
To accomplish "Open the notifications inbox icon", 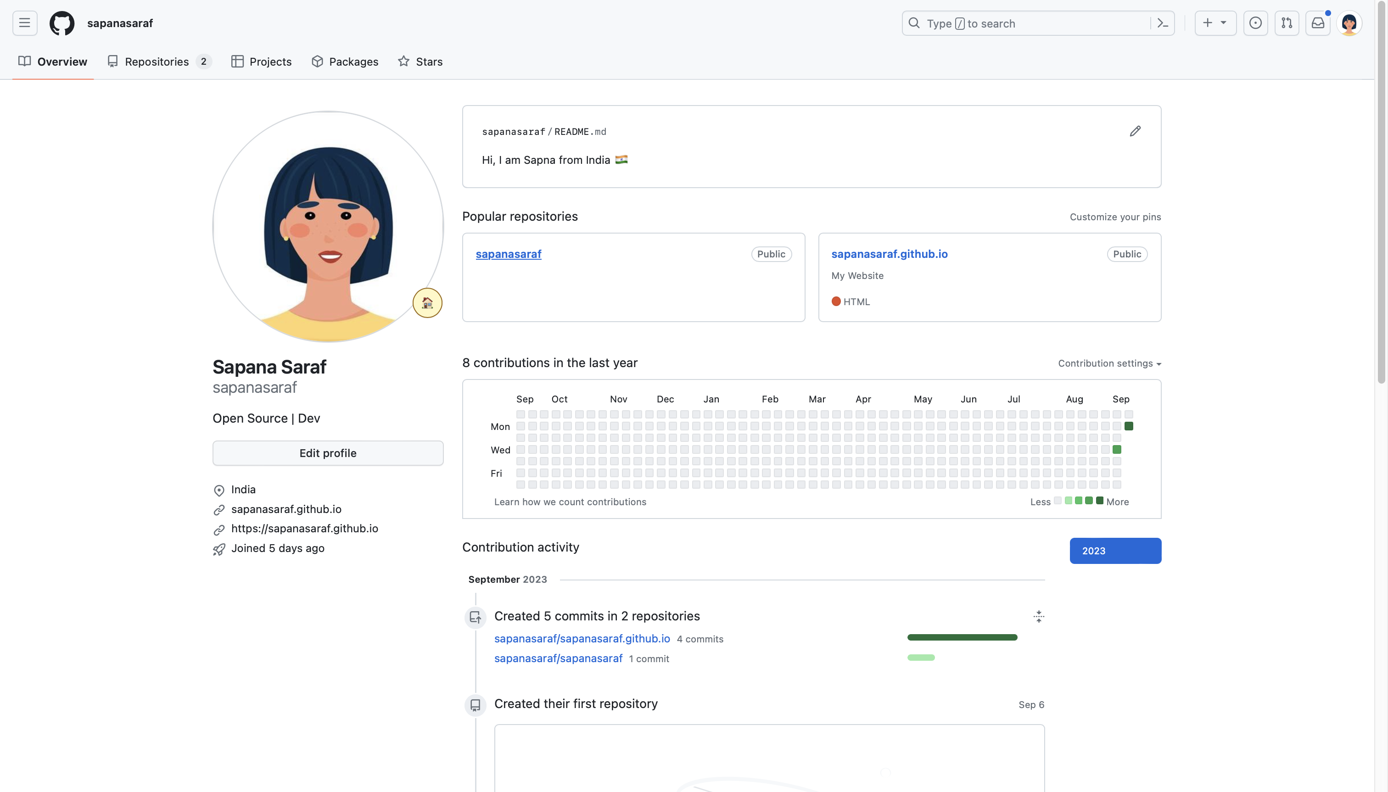I will [x=1318, y=23].
